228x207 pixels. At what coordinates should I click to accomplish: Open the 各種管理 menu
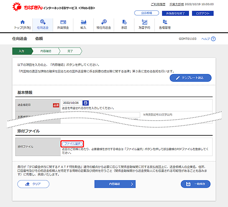[165, 25]
